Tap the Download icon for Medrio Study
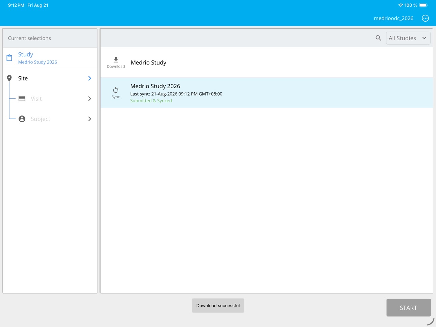 pos(116,60)
